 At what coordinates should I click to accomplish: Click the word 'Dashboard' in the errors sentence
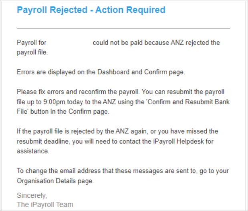click(x=113, y=72)
